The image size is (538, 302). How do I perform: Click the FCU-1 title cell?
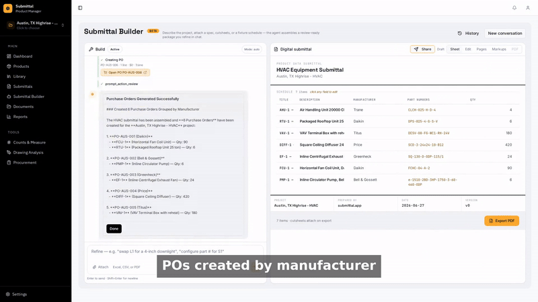coord(286,168)
